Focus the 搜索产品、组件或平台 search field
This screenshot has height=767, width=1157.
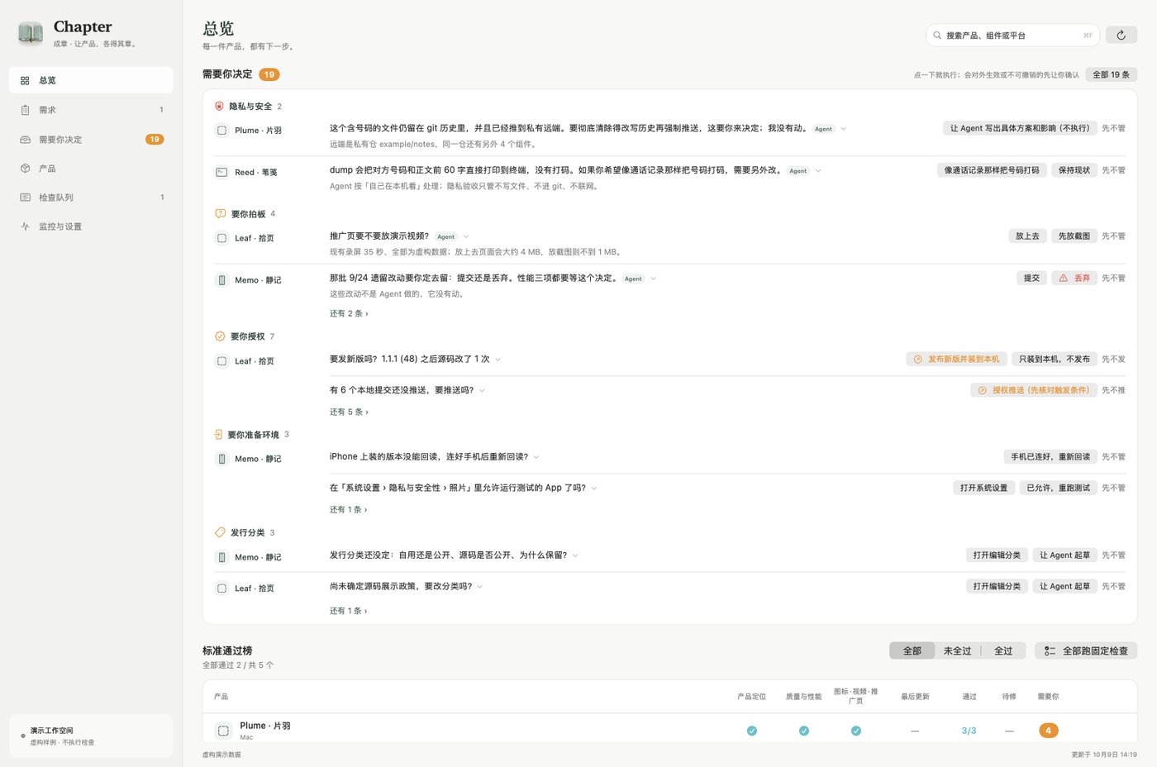tap(1013, 36)
